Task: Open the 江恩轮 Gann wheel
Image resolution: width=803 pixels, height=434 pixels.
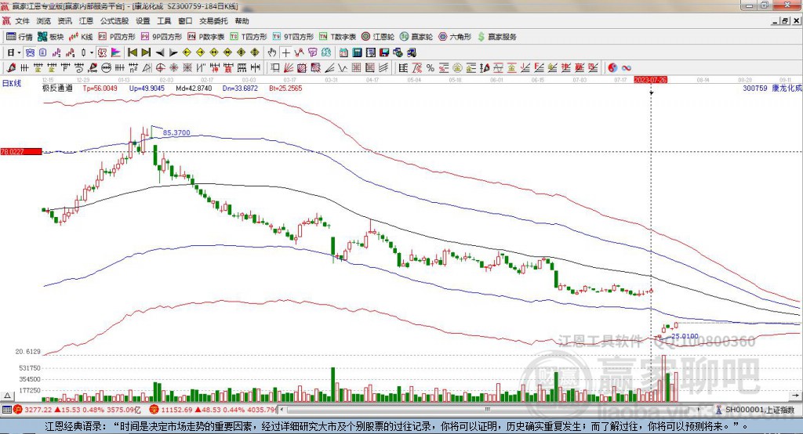Action: [378, 37]
